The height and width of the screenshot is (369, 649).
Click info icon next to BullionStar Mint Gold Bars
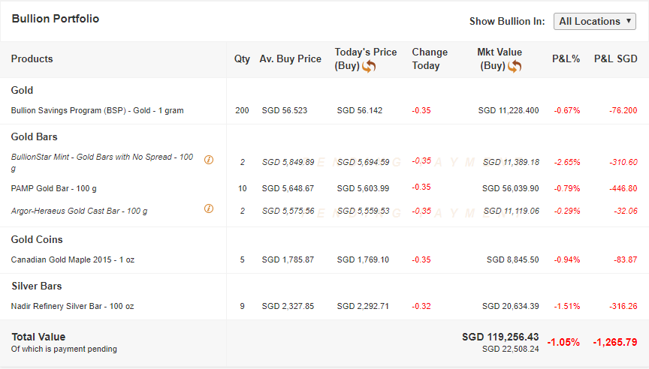click(209, 160)
